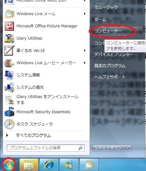Click the Microsoft Office Picture Manager icon
The height and width of the screenshot is (171, 146).
(9, 26)
